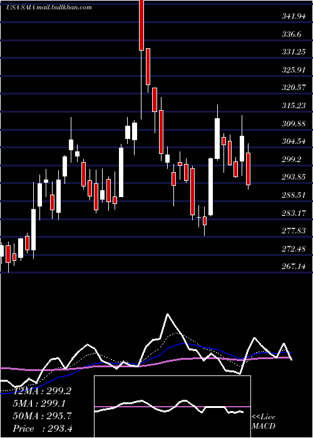Click the 320.57 price axis label
Image resolution: width=313 pixels, height=438 pixels.
[294, 88]
